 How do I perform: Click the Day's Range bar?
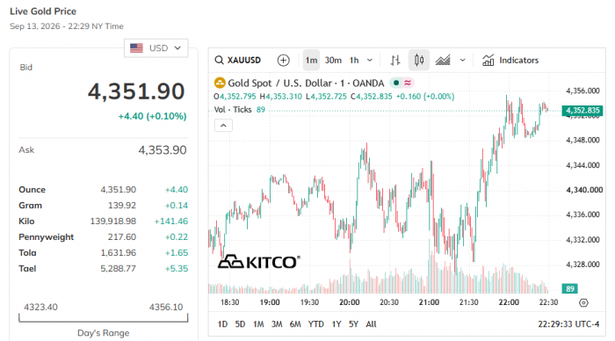tap(103, 318)
